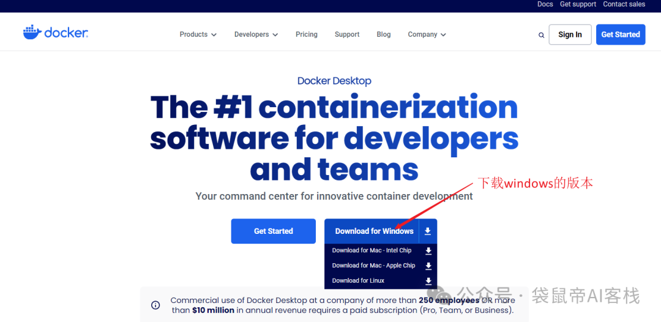Click download icon for Mac Intel Chip
661x322 pixels.
pos(428,251)
